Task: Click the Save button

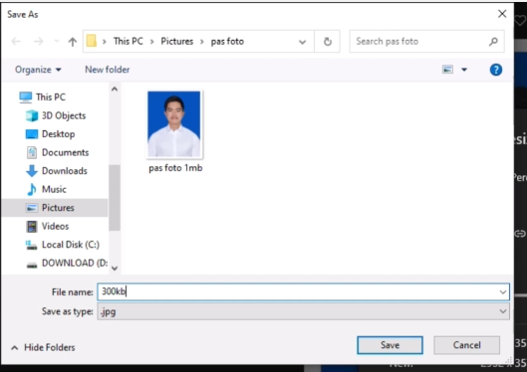Action: coord(390,345)
